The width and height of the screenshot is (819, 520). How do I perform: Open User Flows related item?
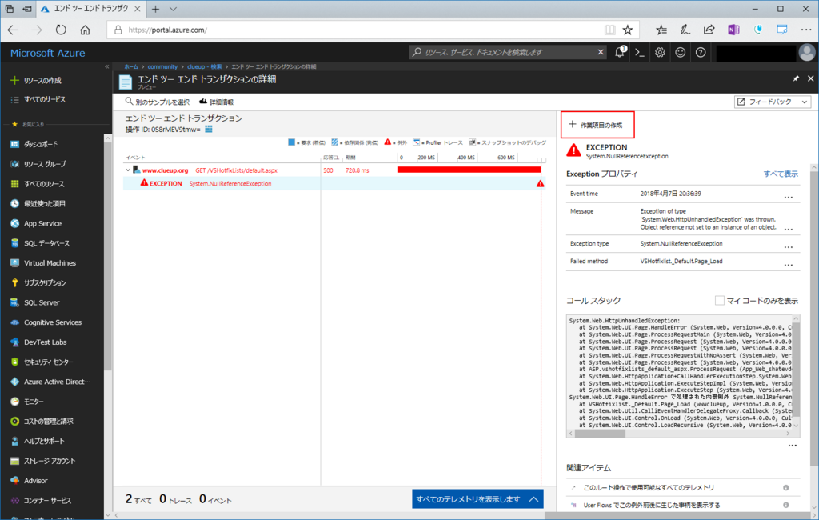pyautogui.click(x=651, y=506)
